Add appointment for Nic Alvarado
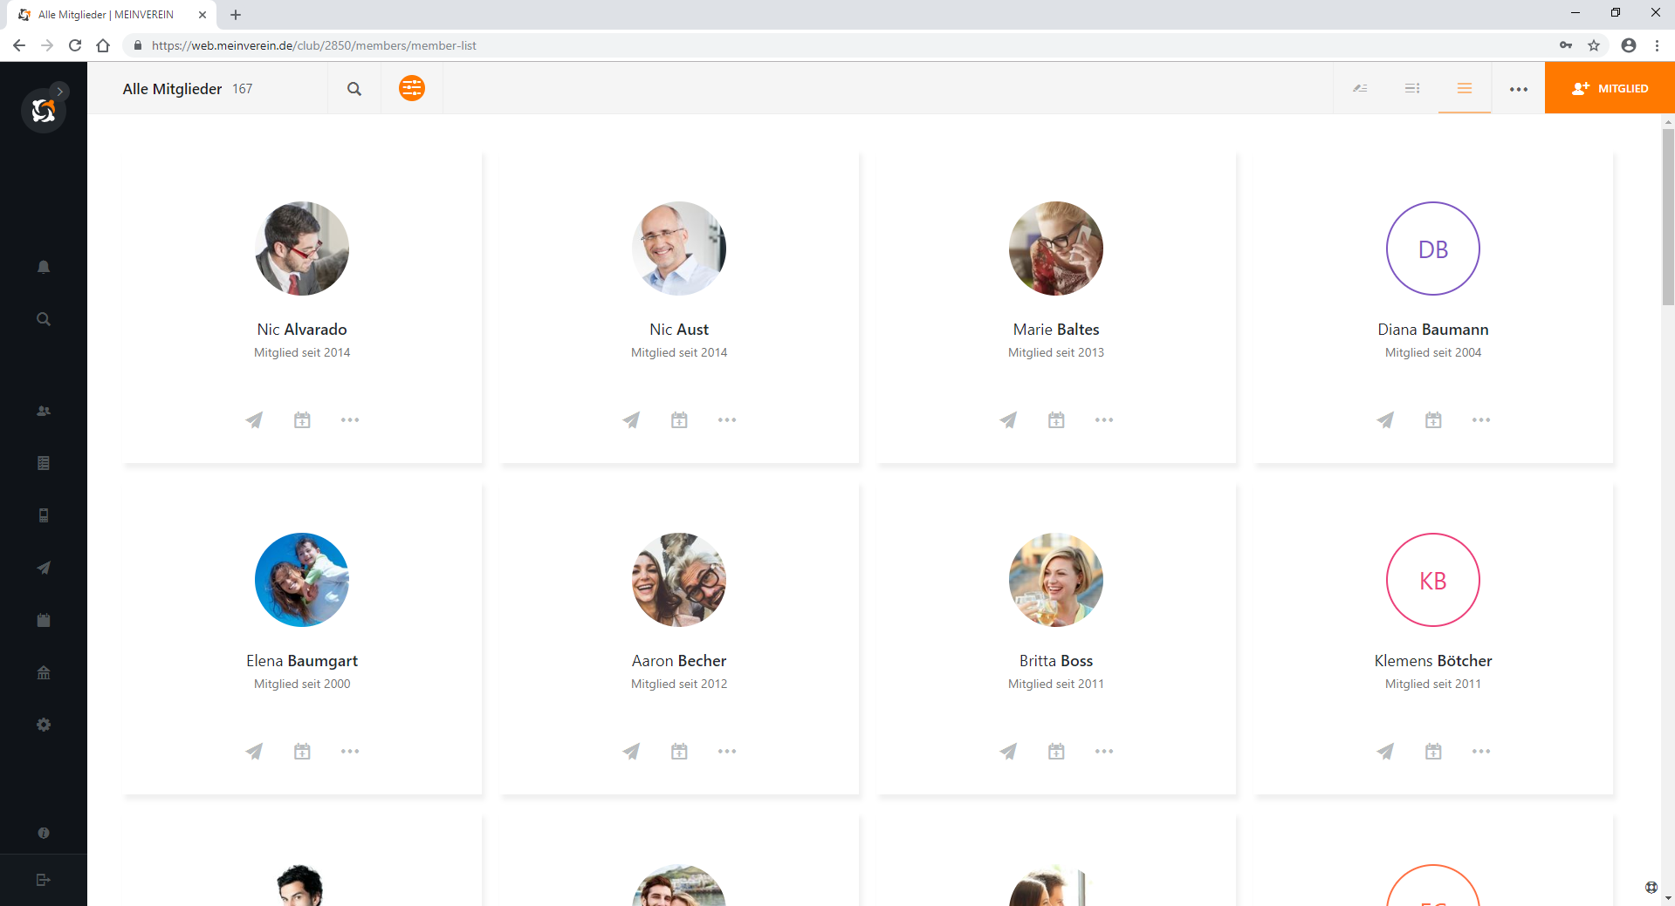 click(302, 420)
